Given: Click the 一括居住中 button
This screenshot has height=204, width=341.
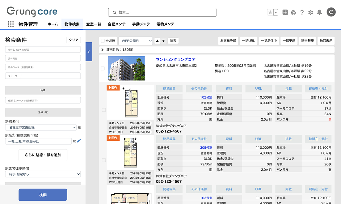Looking at the screenshot, I should [269, 41].
